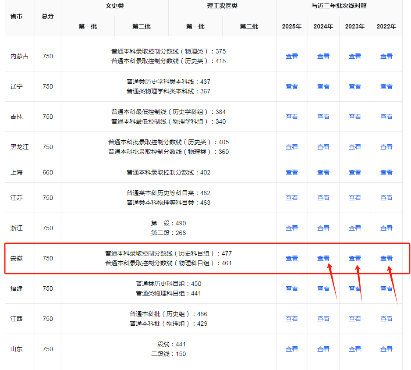The image size is (411, 370).
Task: Click 吉林 row 查看 under 2024年
Action: 323,117
